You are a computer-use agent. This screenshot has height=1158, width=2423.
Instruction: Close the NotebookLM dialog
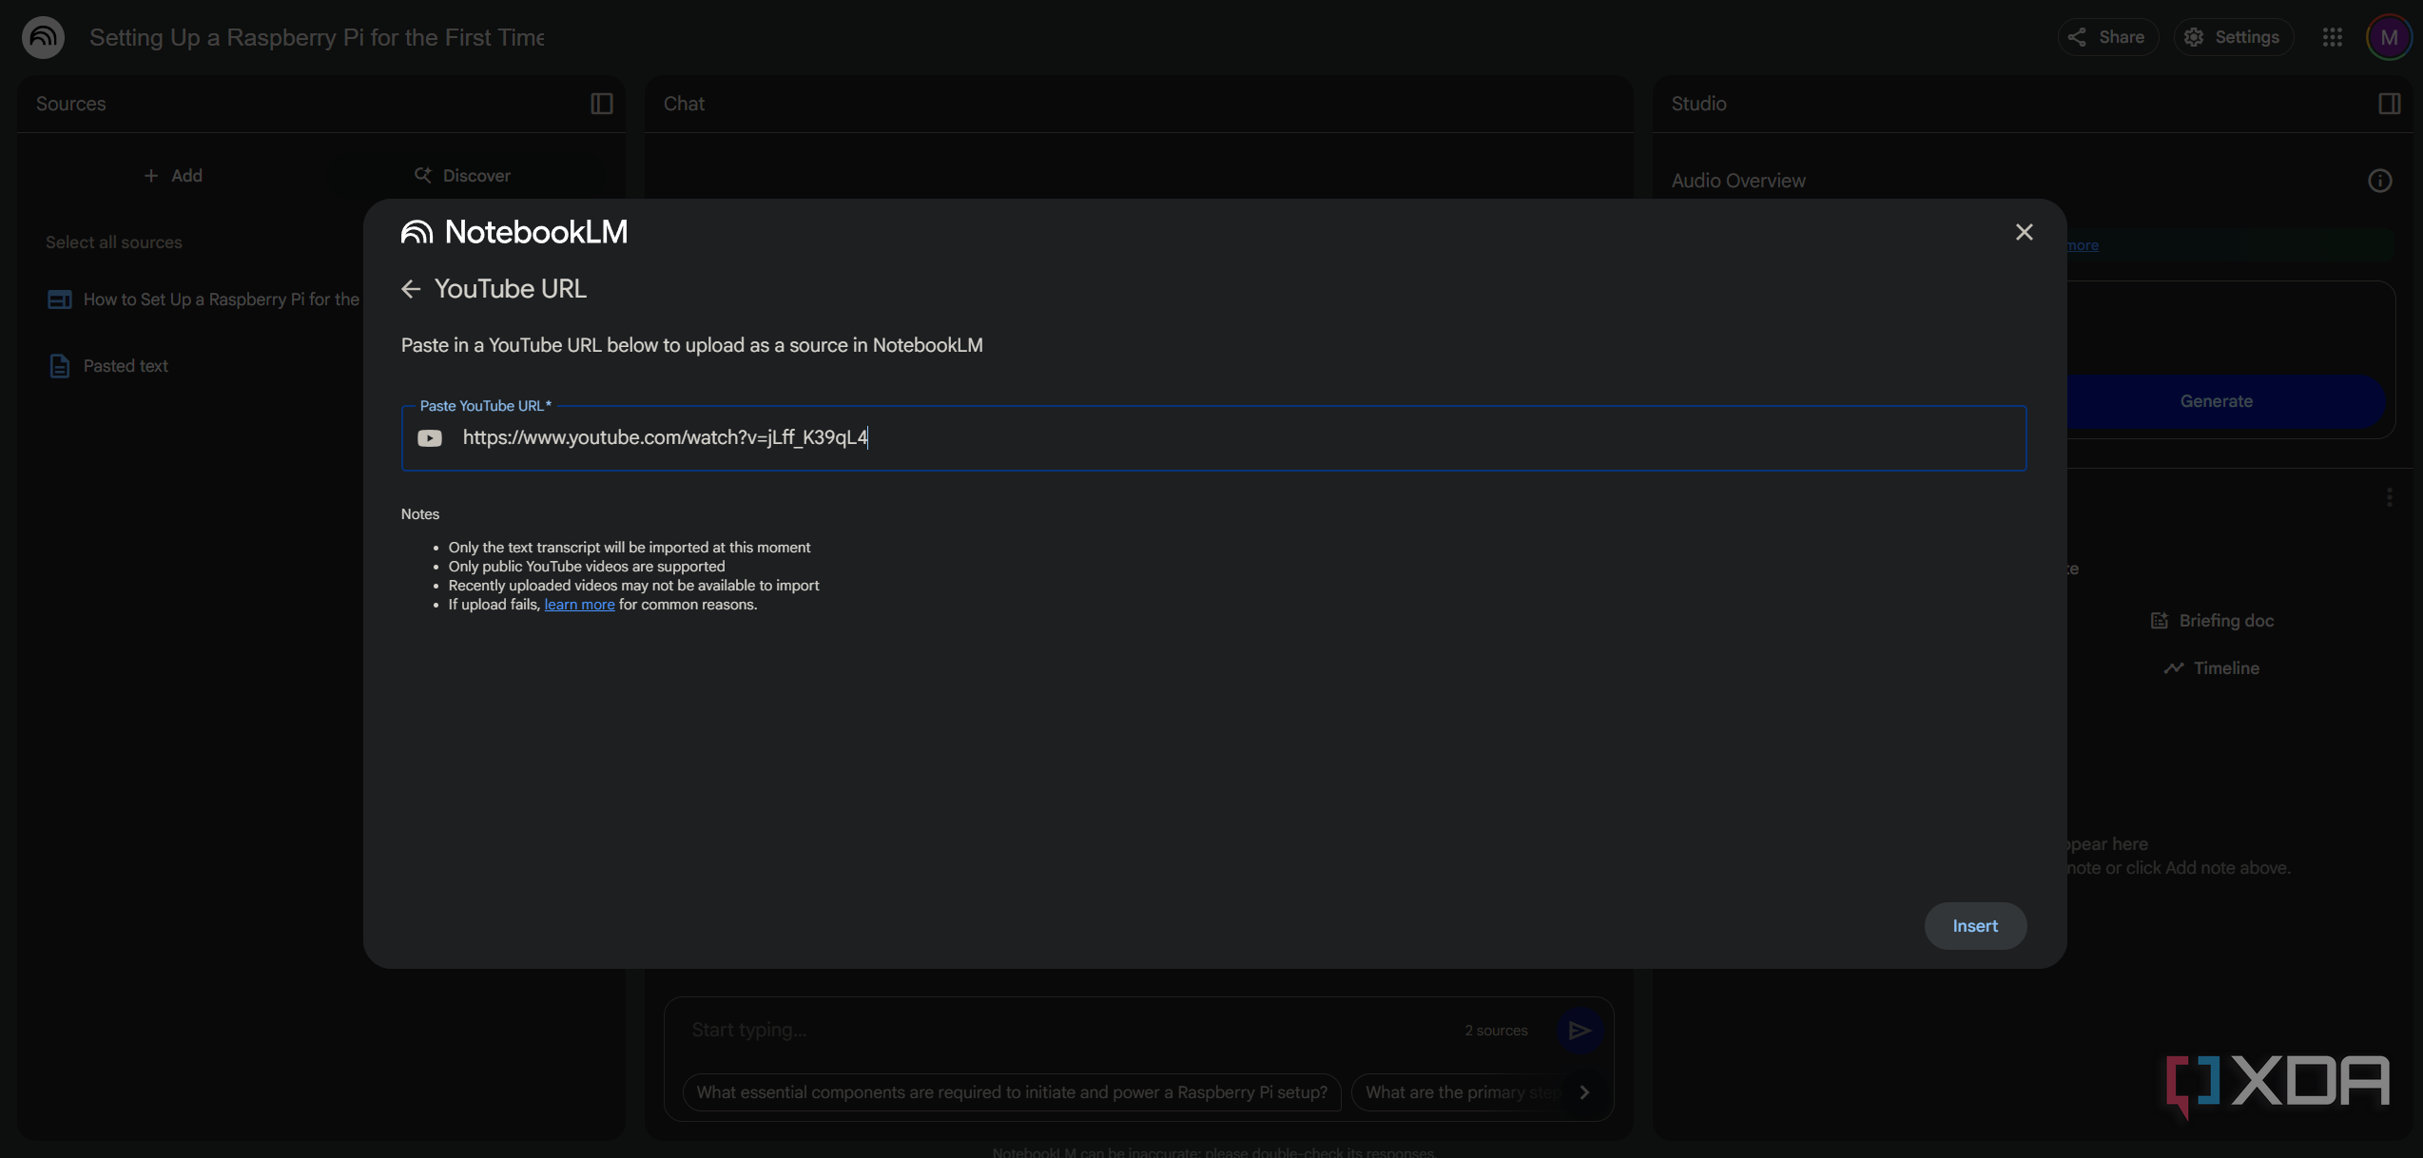(2024, 232)
